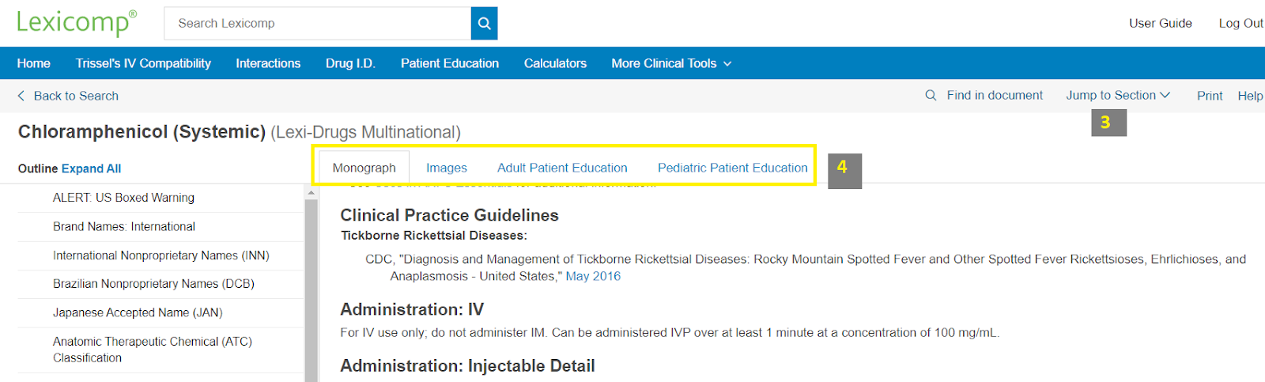The width and height of the screenshot is (1265, 382).
Task: Open the Drug I.D. tool
Action: tap(350, 63)
